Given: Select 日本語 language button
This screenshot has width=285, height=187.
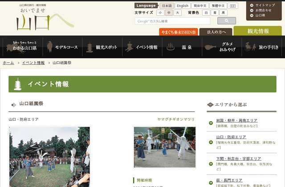Looking at the screenshot, I should tap(167, 6).
